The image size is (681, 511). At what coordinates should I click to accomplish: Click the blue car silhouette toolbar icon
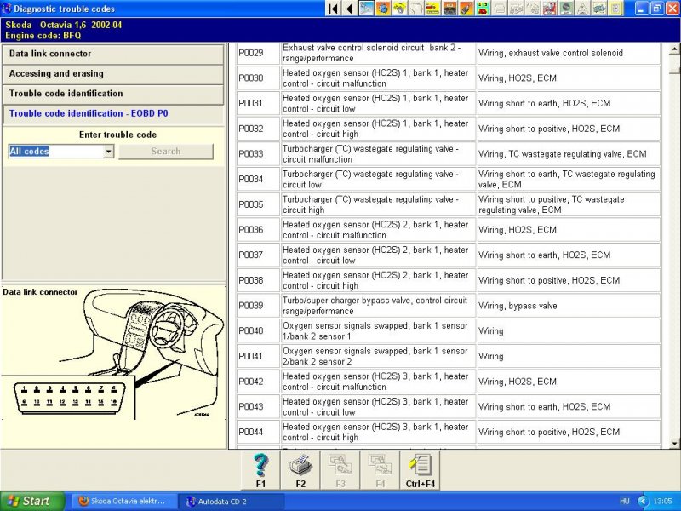coord(599,9)
